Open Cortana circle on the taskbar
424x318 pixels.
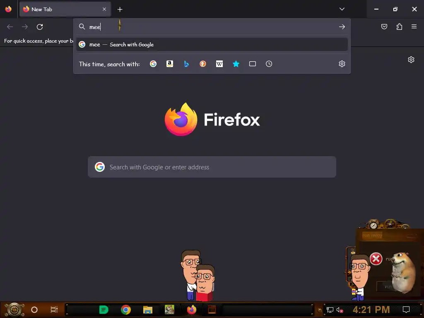click(x=34, y=310)
